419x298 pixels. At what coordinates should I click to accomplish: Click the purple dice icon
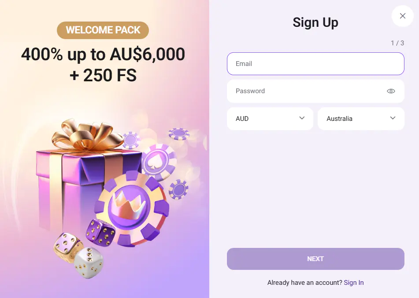click(x=100, y=232)
